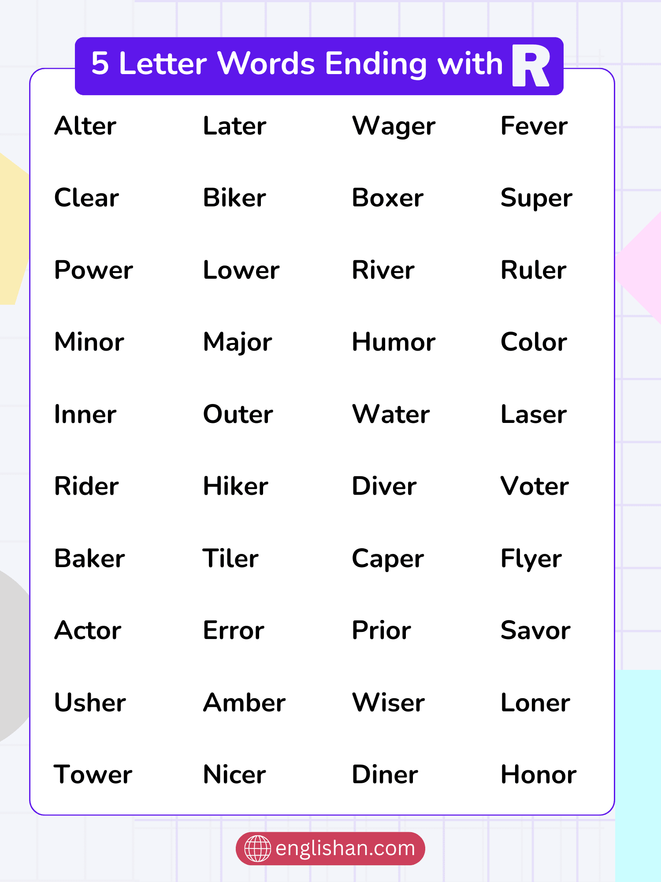Tap the word Fever

point(534,126)
